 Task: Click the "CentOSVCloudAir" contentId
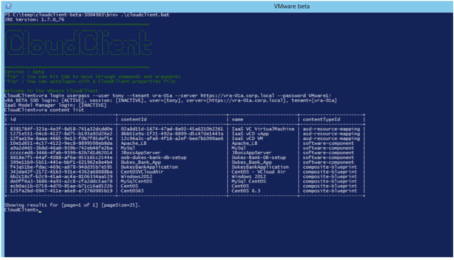pyautogui.click(x=142, y=172)
